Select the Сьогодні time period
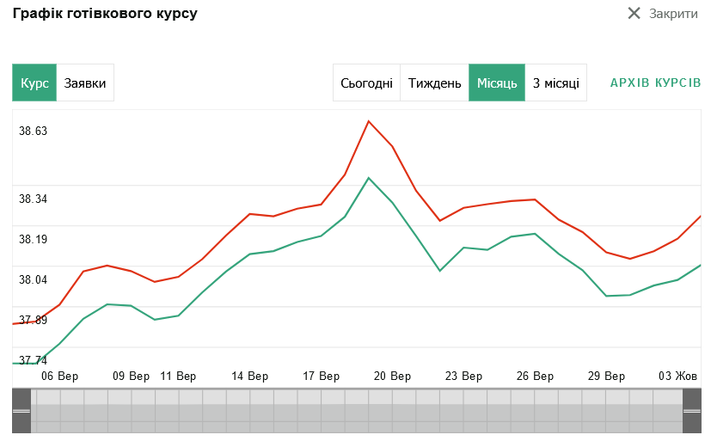 point(366,83)
